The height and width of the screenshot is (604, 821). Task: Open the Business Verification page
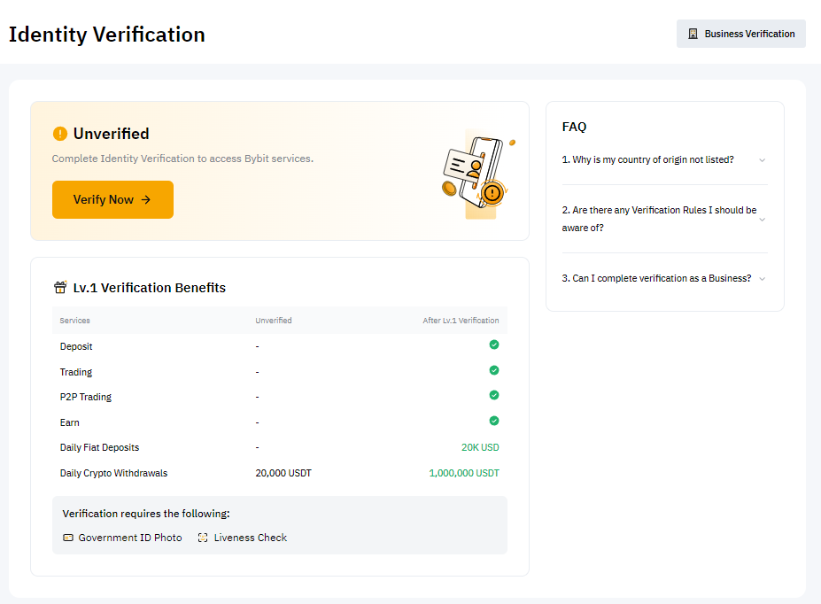(741, 34)
